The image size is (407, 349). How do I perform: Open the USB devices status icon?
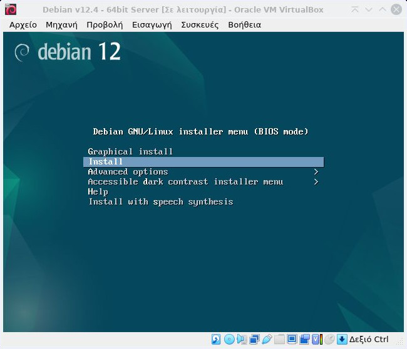coord(267,340)
